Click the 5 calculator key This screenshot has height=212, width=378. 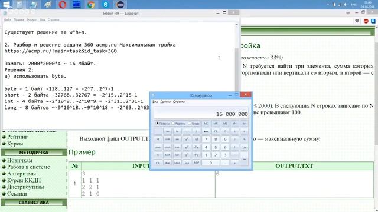coord(216,147)
